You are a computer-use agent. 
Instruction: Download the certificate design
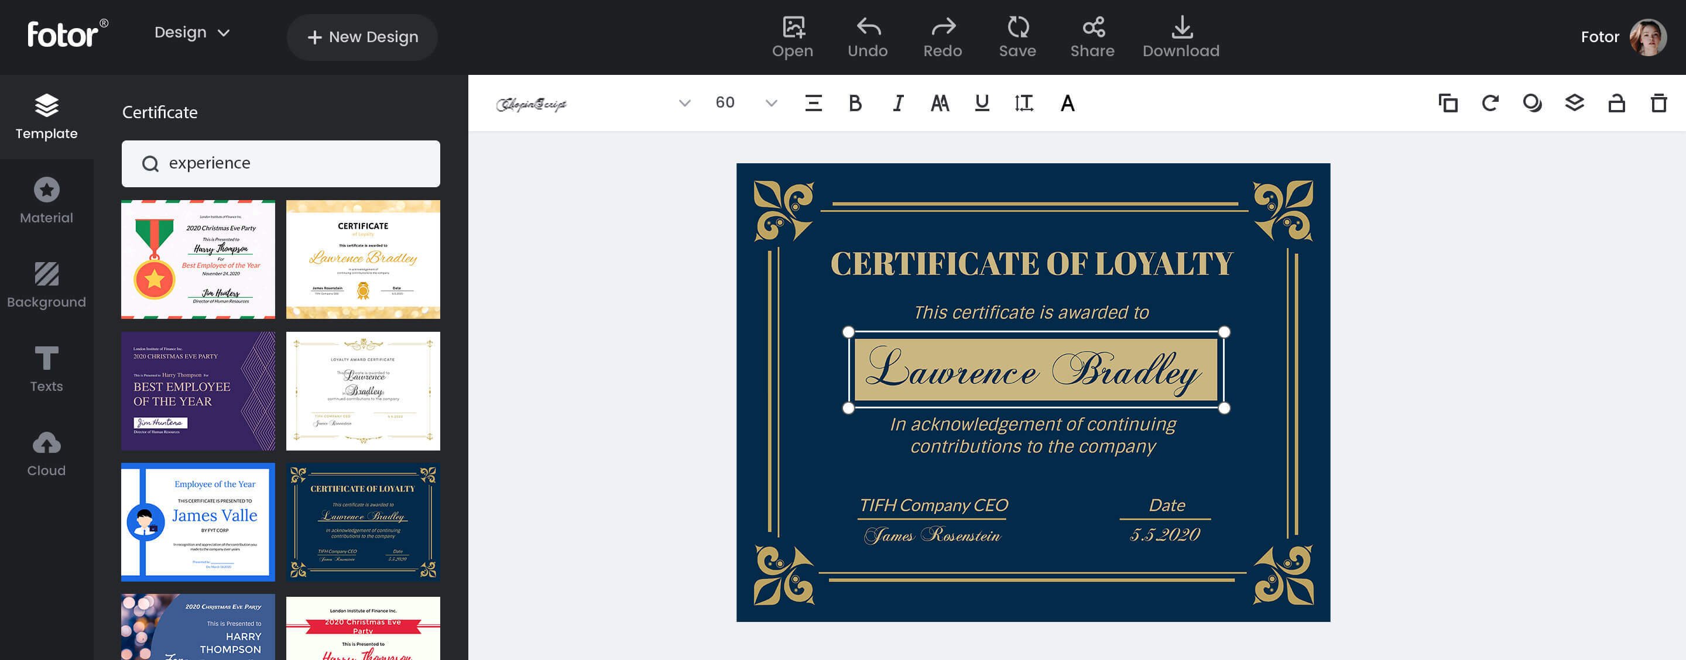1180,36
